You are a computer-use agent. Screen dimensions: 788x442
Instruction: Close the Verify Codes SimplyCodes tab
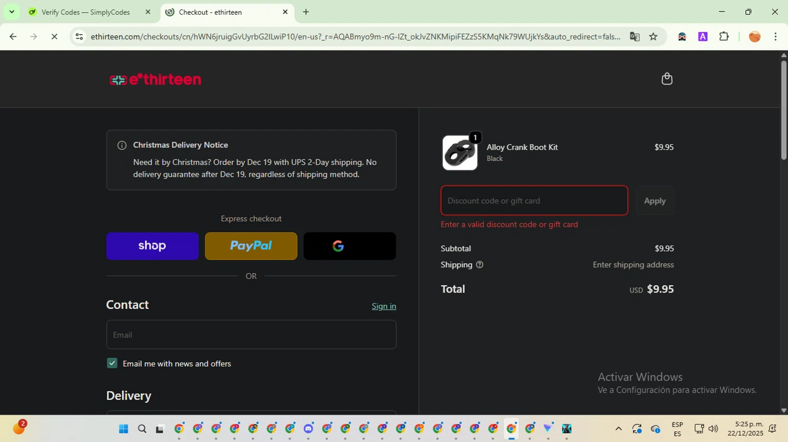[148, 12]
